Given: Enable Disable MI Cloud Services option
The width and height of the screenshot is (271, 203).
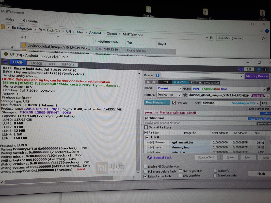Looking at the screenshot, I should [145, 166].
